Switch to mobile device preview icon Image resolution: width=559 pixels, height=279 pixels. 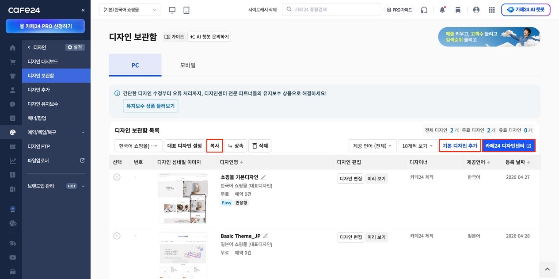tap(186, 10)
